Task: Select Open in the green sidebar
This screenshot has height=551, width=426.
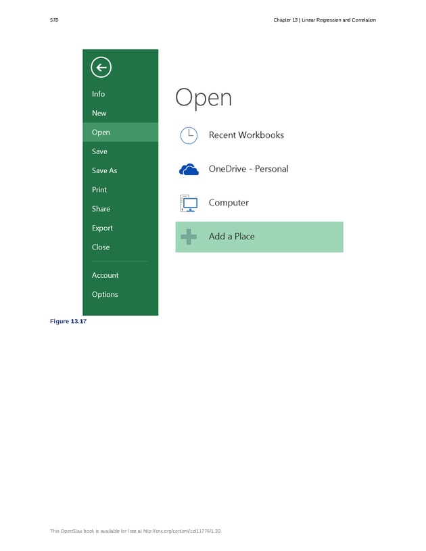Action: 120,132
